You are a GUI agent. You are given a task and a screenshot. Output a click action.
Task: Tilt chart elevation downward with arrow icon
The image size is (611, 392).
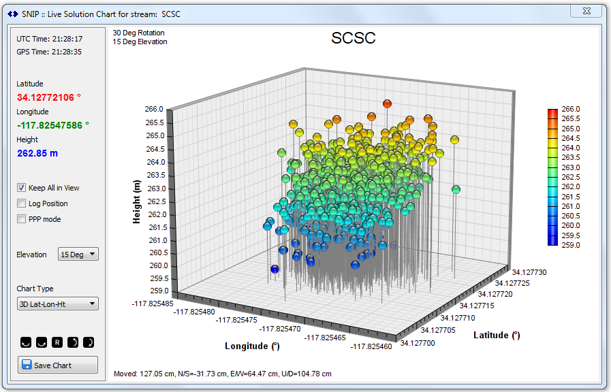[89, 342]
